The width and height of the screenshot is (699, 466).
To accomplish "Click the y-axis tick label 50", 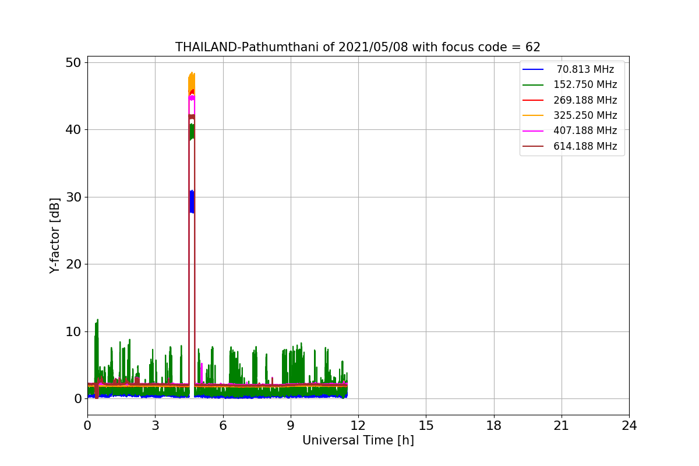I will tap(75, 62).
